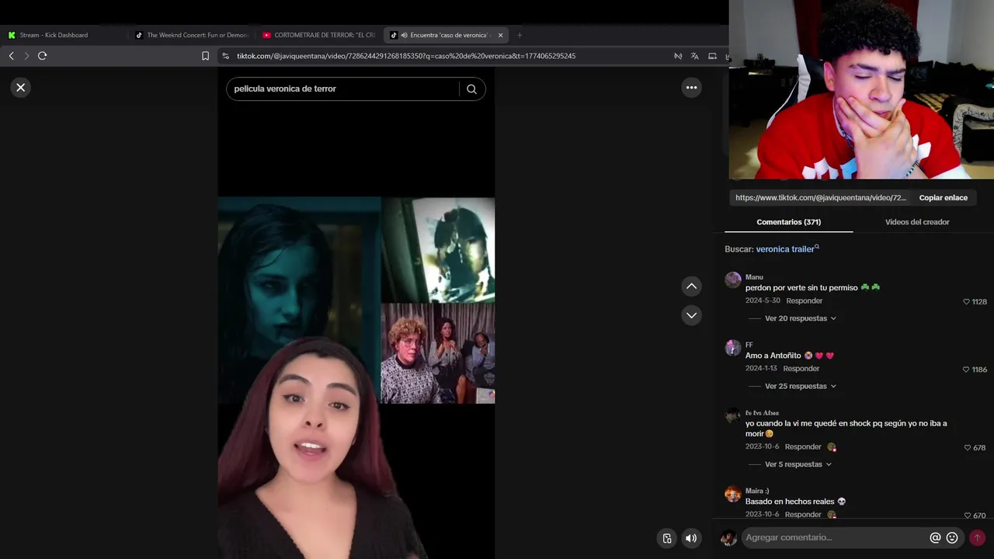Click the streamer's webcam overlay
Screen dimensions: 994x559
[x=861, y=89]
